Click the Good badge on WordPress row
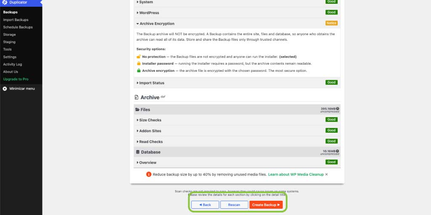 (x=332, y=12)
